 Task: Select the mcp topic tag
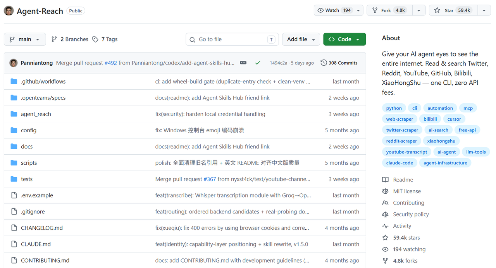pyautogui.click(x=468, y=108)
